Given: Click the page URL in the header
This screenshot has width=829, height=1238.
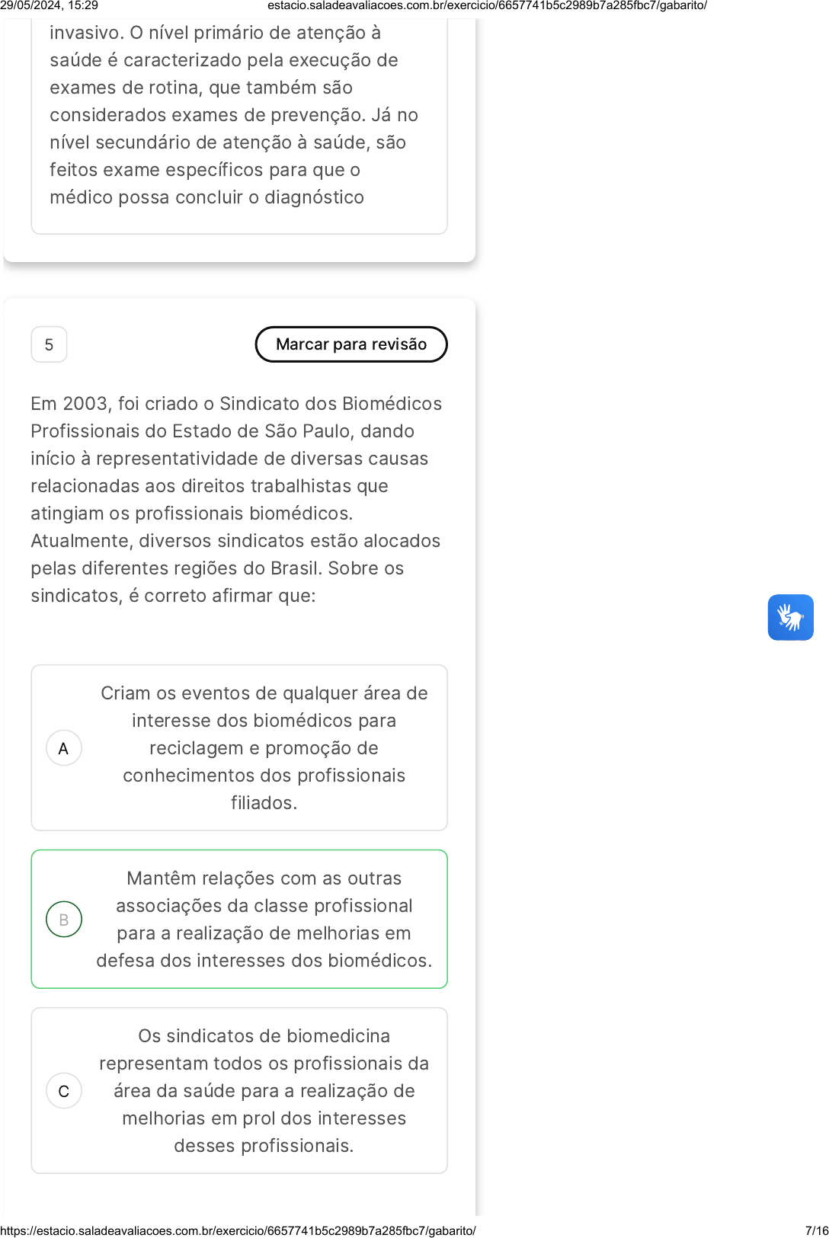Looking at the screenshot, I should (487, 5).
